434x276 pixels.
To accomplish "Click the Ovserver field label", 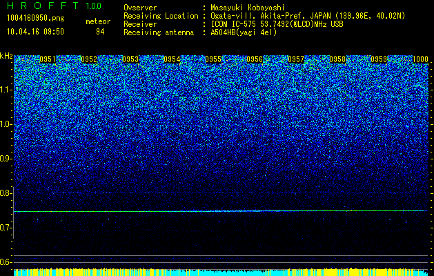I will (140, 8).
